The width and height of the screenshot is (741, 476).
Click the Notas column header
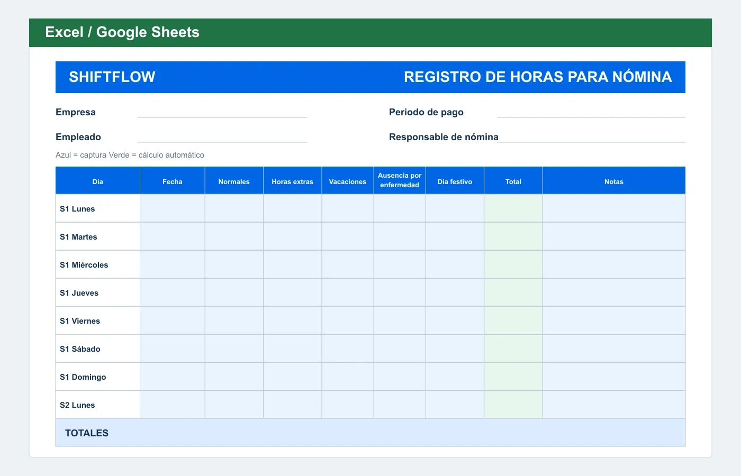tap(614, 181)
